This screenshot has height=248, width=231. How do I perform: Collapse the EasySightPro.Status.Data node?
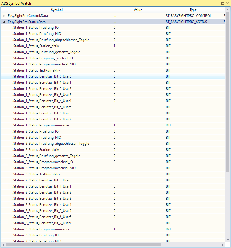coord(4,22)
